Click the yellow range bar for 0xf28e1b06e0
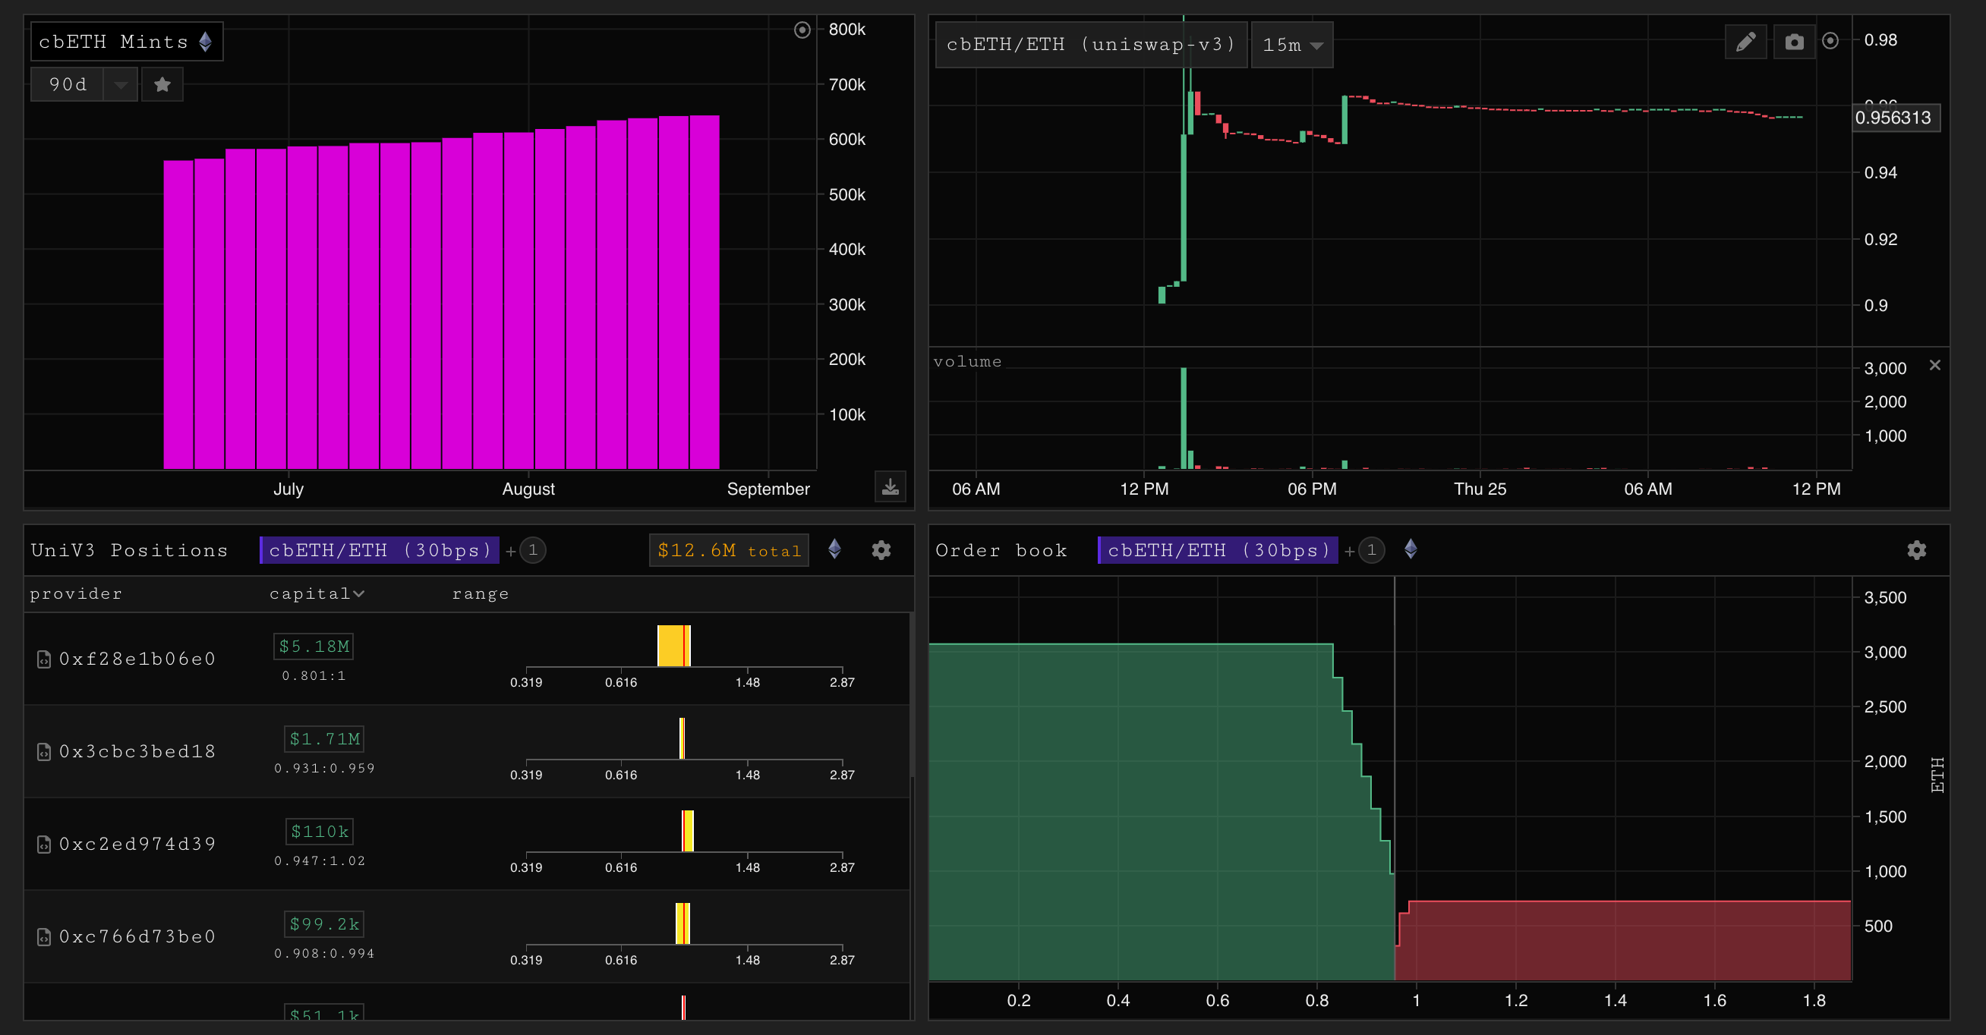Image resolution: width=1986 pixels, height=1035 pixels. [x=672, y=646]
